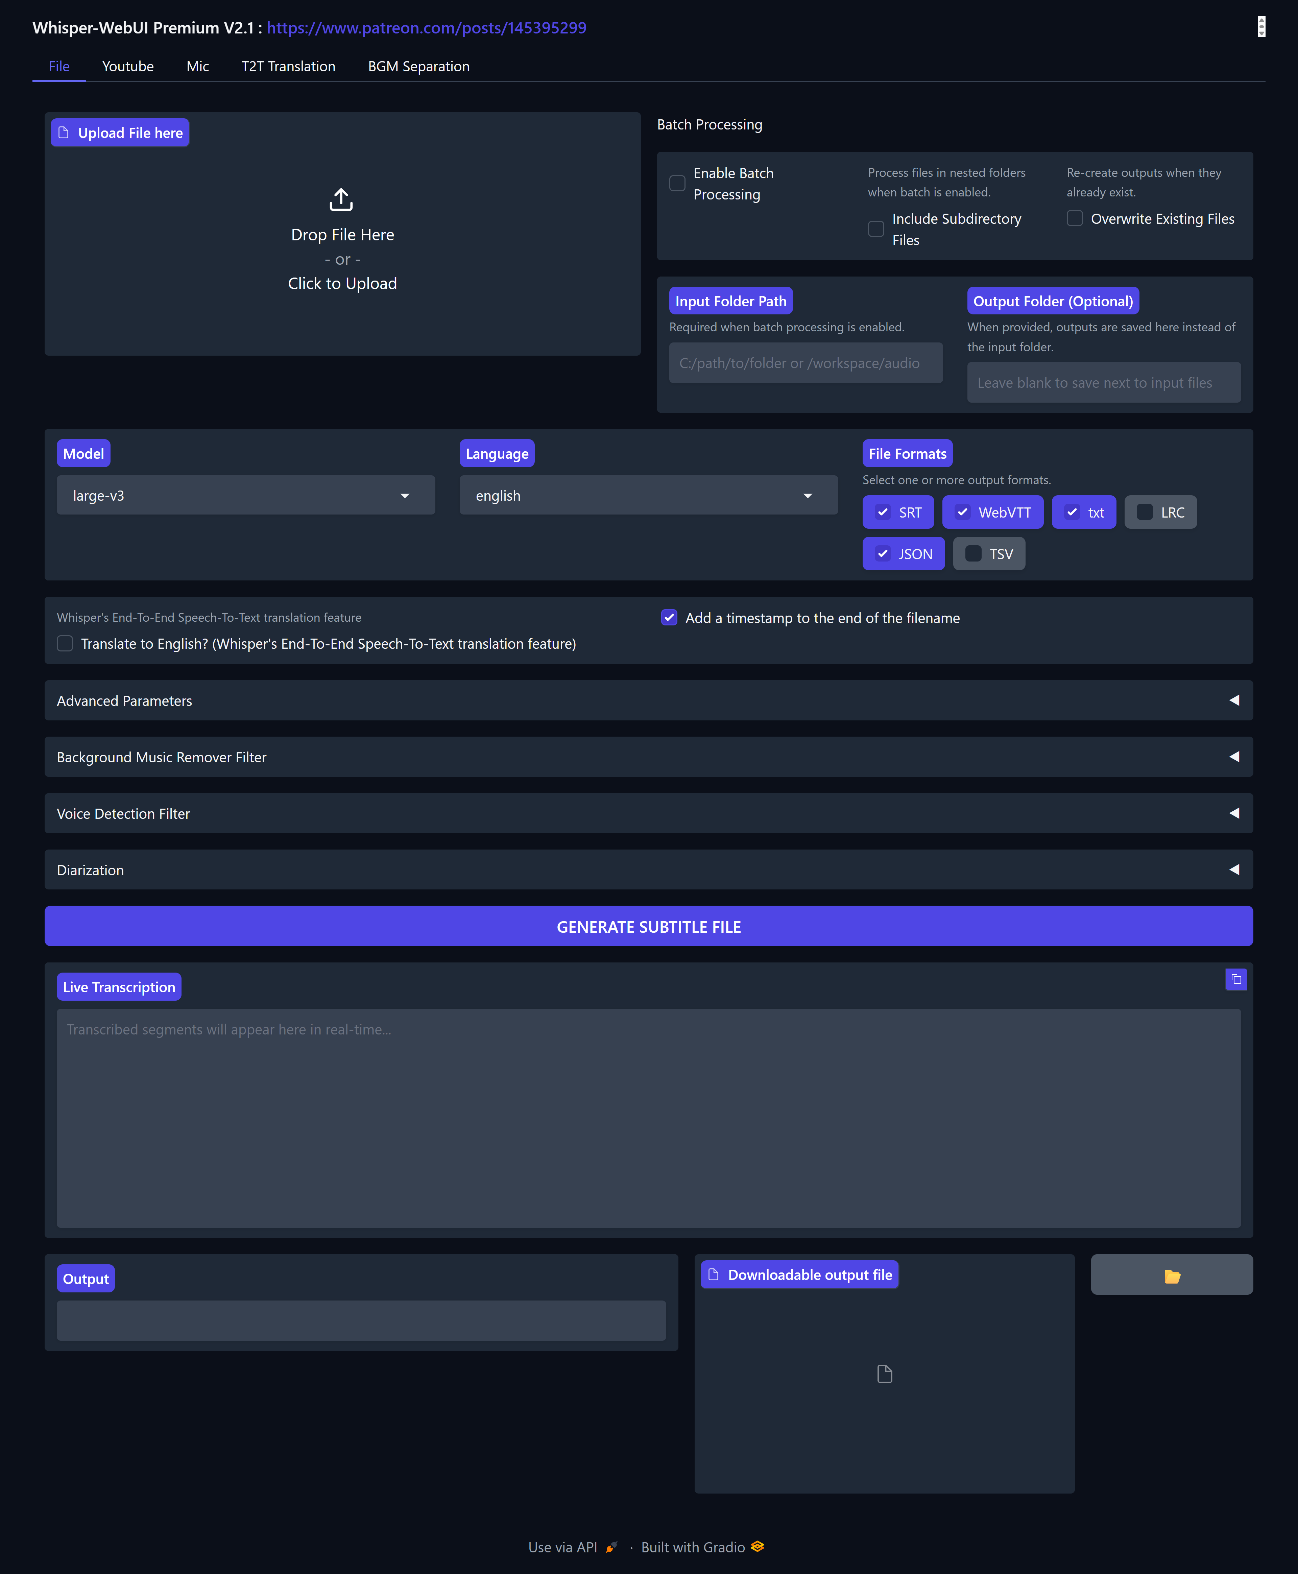
Task: Open the Language dropdown showing english
Action: (x=648, y=496)
